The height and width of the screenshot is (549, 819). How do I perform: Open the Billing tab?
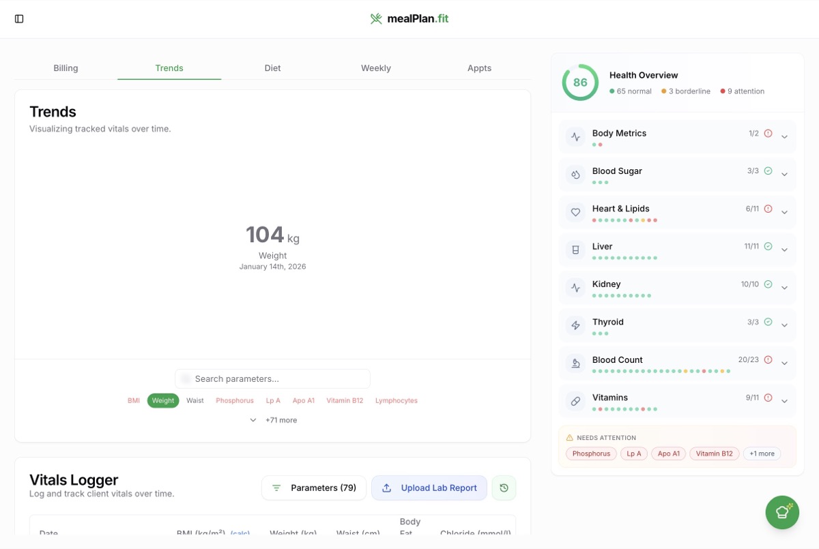tap(66, 68)
